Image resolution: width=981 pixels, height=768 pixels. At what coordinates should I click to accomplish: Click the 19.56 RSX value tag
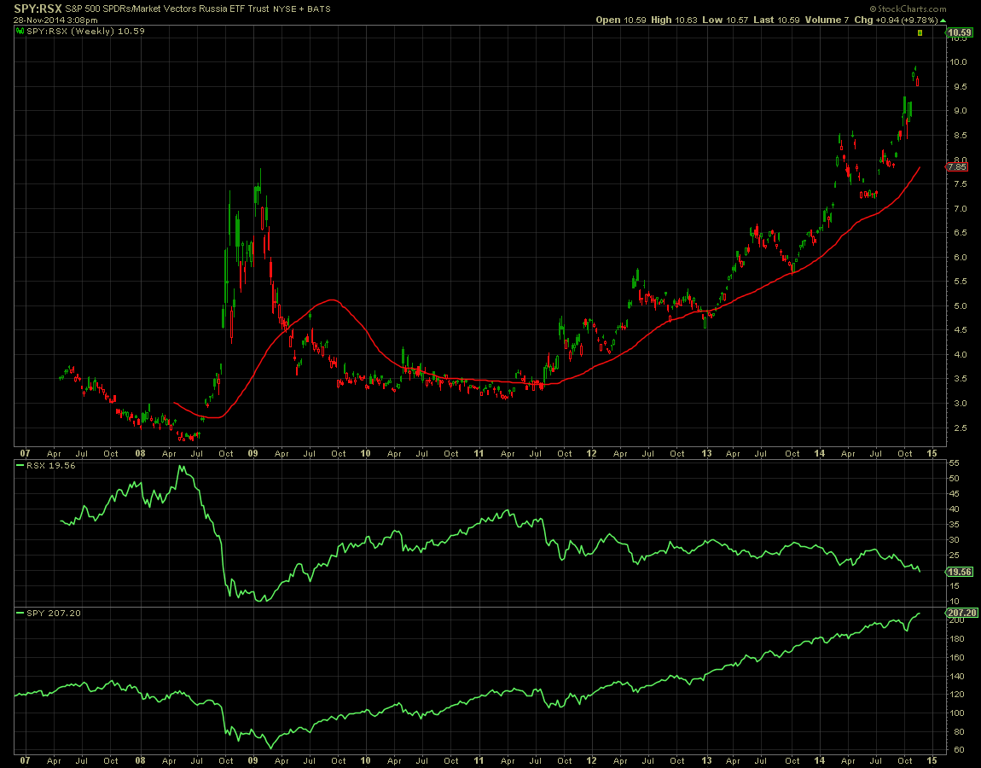961,572
